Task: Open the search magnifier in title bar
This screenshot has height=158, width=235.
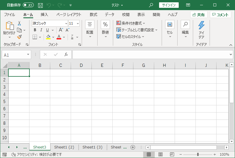Action: (x=151, y=5)
